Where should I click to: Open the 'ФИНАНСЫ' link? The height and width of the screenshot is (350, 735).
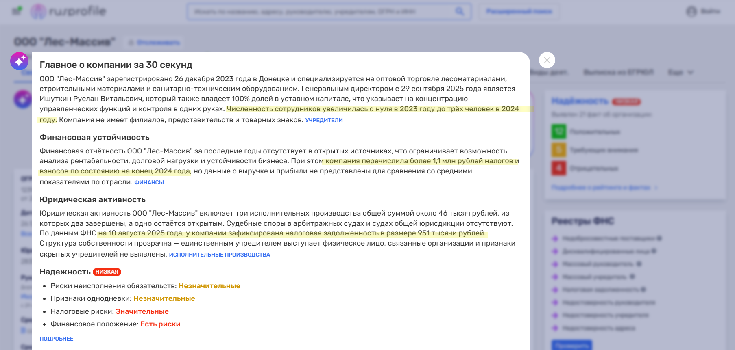[149, 182]
